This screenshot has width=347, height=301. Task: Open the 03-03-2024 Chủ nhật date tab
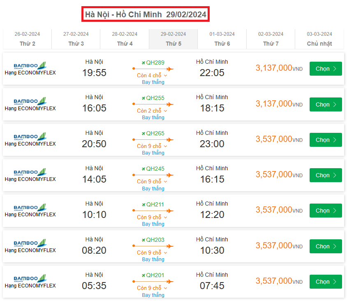click(x=319, y=39)
